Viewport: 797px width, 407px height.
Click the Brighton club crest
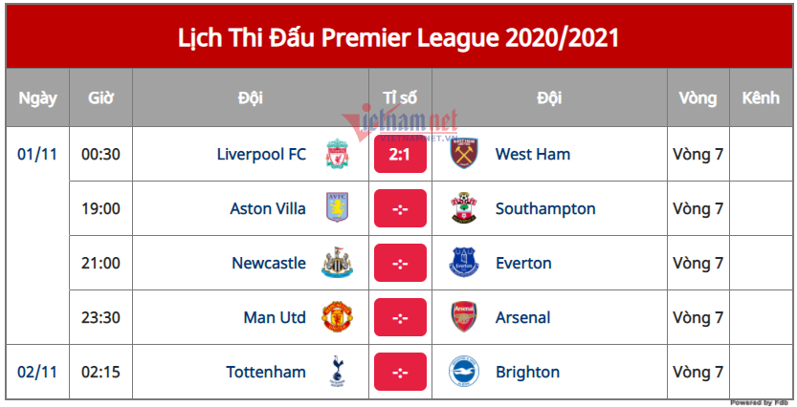(464, 372)
